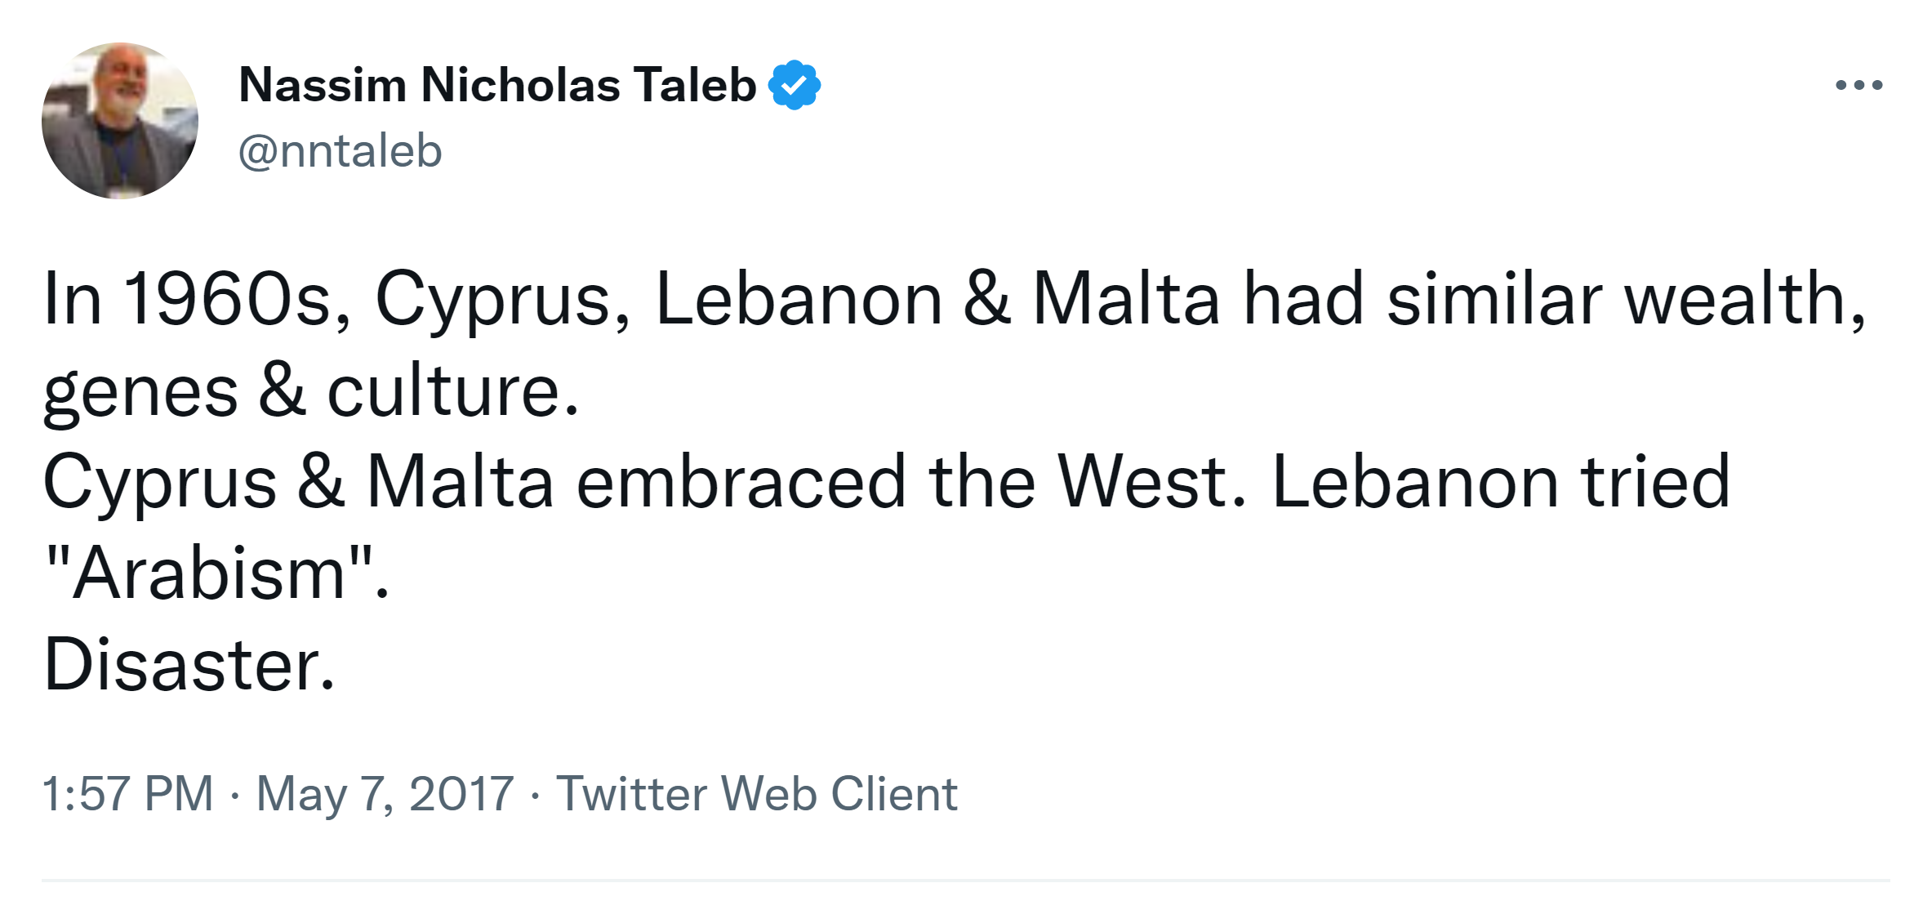The height and width of the screenshot is (901, 1932).
Task: Click the word "embraced" in the tweet
Action: tap(741, 482)
